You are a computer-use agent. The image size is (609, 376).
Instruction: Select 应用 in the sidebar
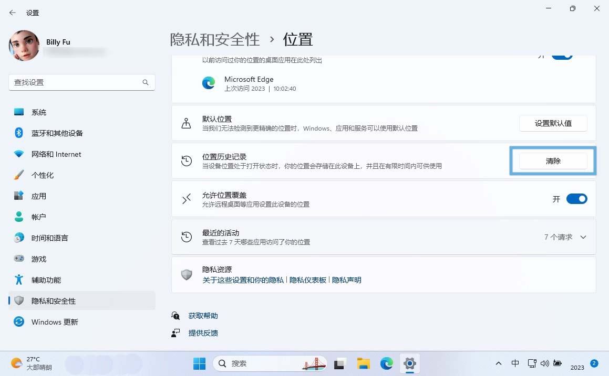tap(38, 196)
